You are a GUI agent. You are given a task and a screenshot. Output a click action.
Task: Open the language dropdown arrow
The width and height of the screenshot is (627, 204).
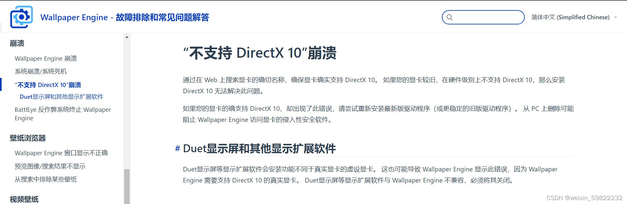pyautogui.click(x=616, y=17)
